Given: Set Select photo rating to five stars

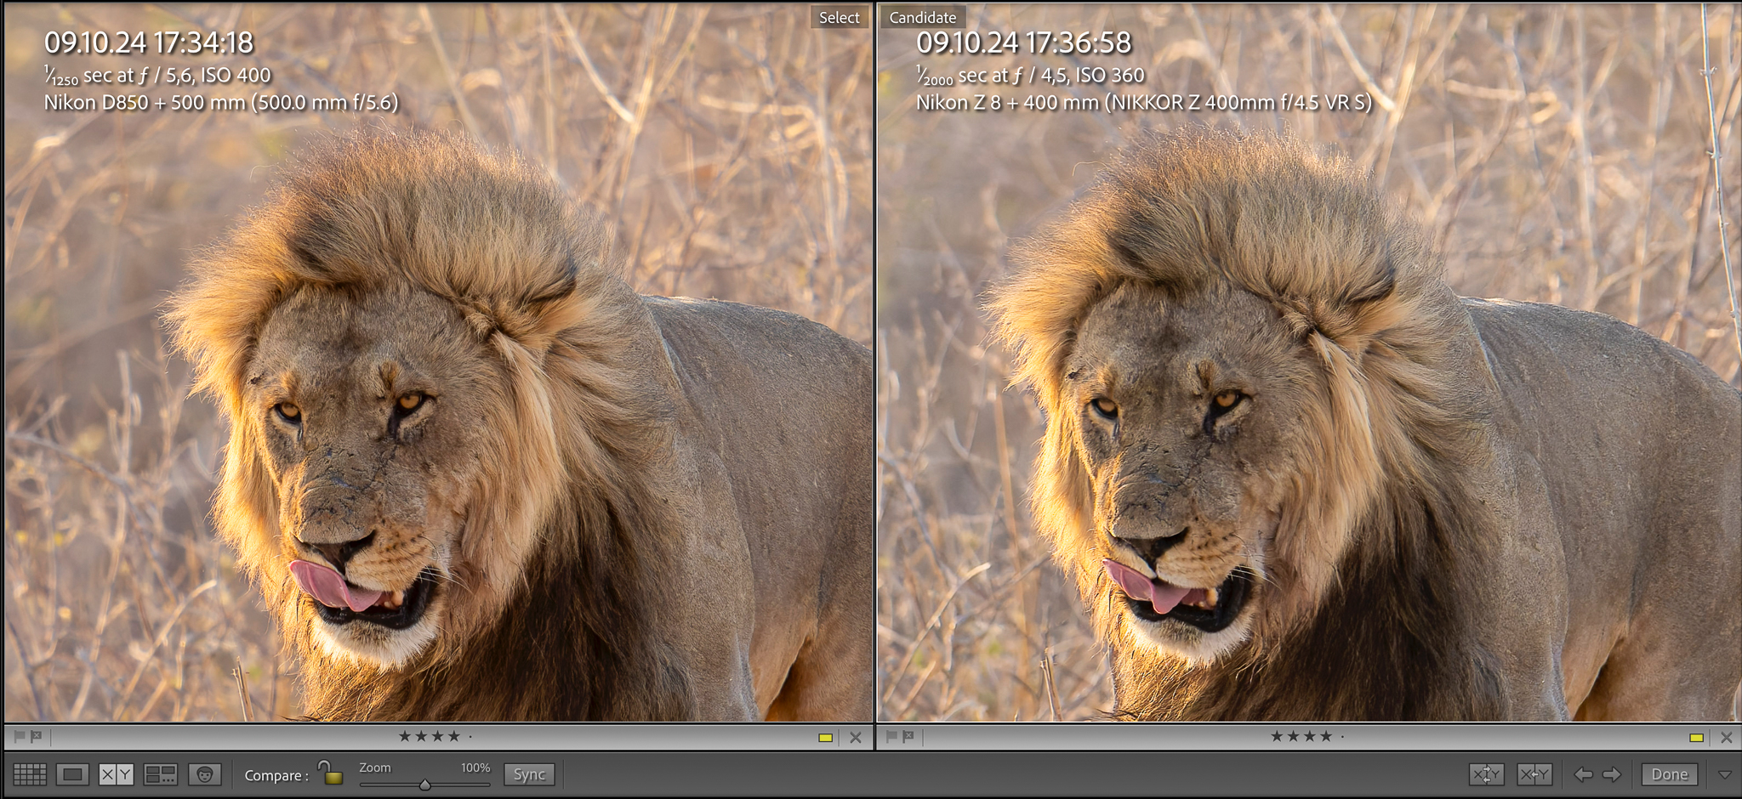Looking at the screenshot, I should pos(470,737).
